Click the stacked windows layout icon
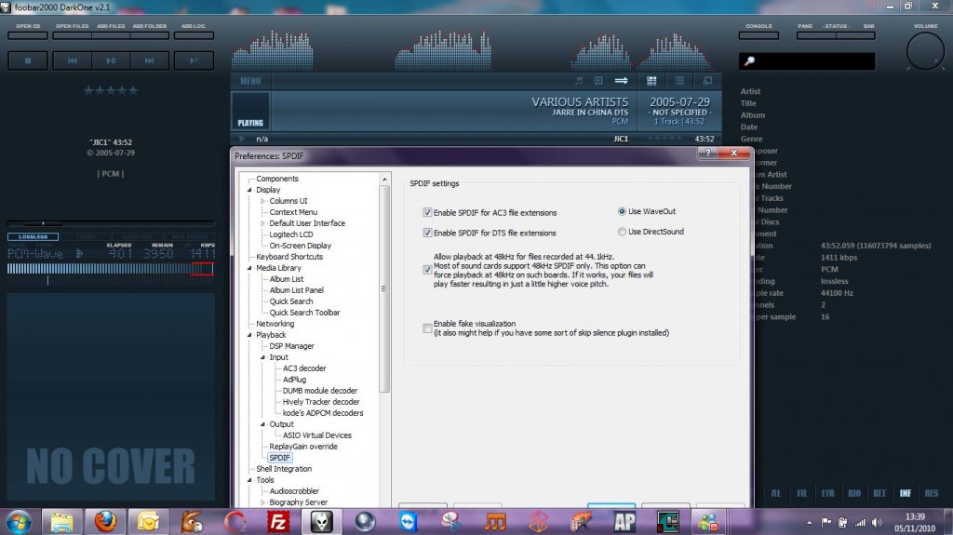This screenshot has height=535, width=953. point(707,81)
